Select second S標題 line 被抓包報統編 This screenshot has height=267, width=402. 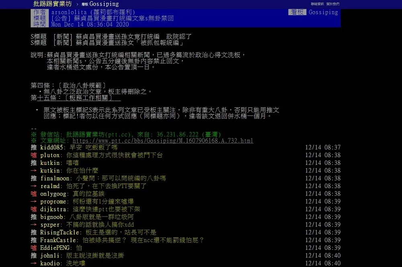[x=108, y=43]
